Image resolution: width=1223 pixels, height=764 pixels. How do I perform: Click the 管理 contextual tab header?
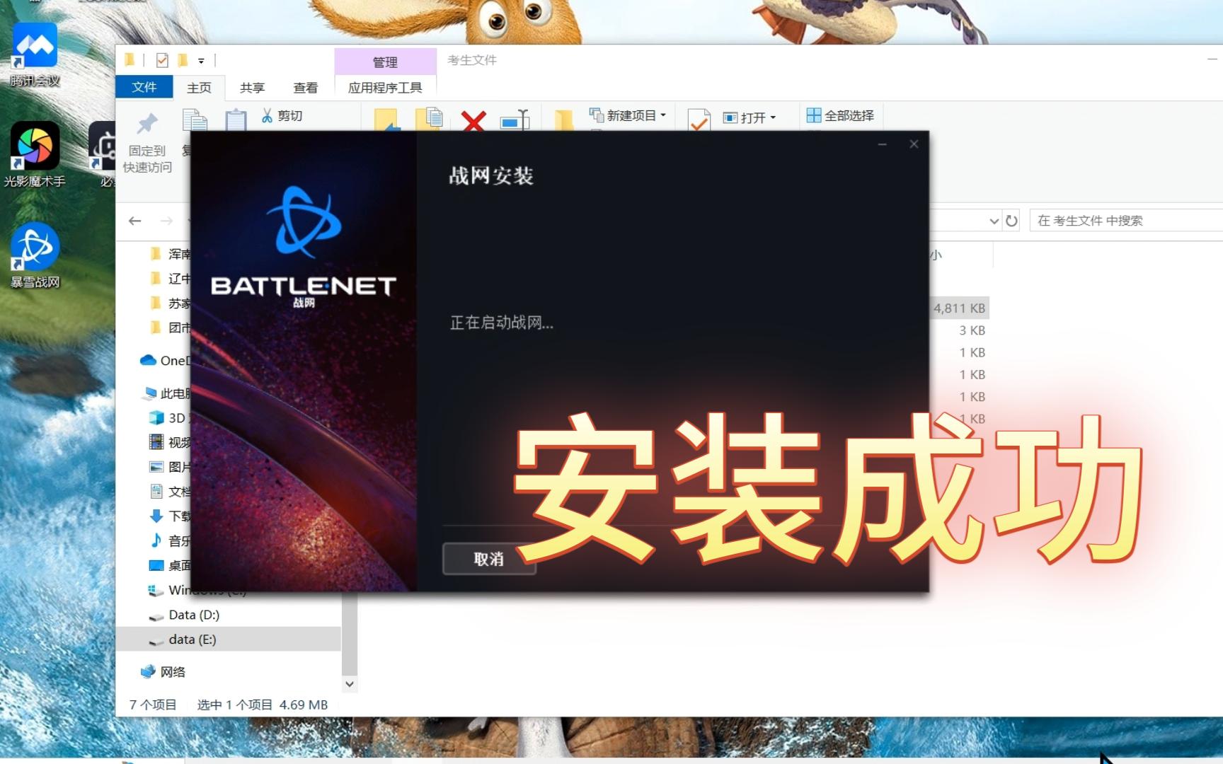[385, 62]
